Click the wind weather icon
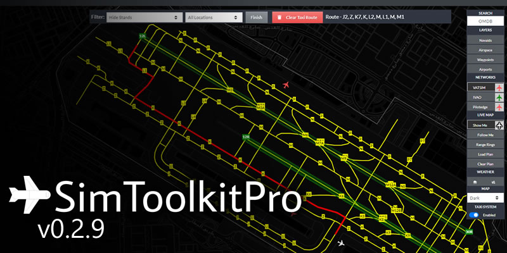Screen dimensions: 507x253 [x=493, y=182]
